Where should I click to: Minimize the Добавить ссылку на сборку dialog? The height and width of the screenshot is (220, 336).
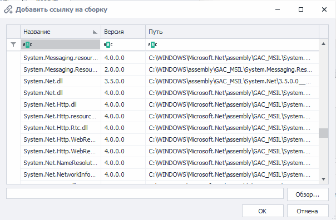pos(278,9)
